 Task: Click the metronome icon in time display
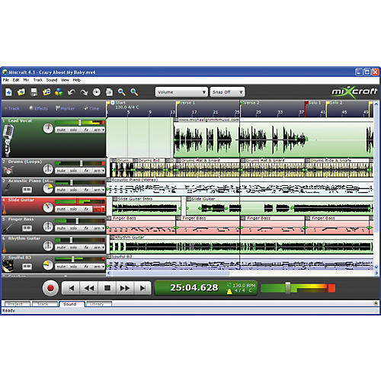[x=229, y=291]
